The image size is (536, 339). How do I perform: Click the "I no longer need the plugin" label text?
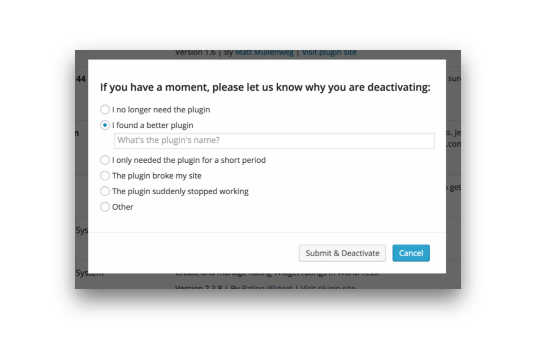point(161,109)
